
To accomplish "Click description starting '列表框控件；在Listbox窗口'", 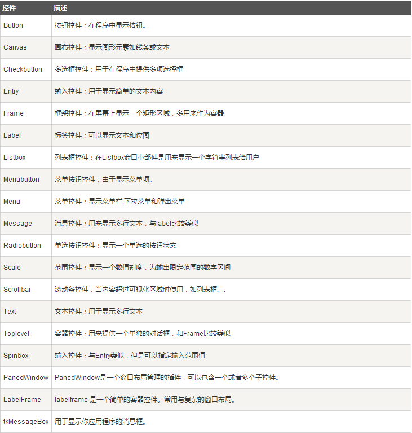I will [x=157, y=158].
